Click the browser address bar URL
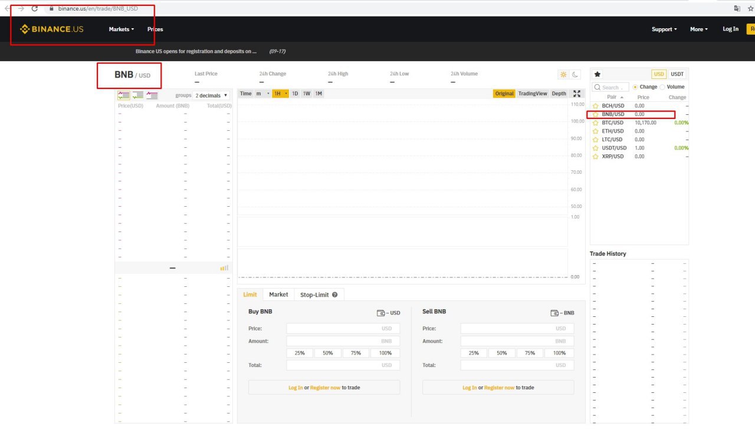Image resolution: width=755 pixels, height=440 pixels. coord(98,9)
